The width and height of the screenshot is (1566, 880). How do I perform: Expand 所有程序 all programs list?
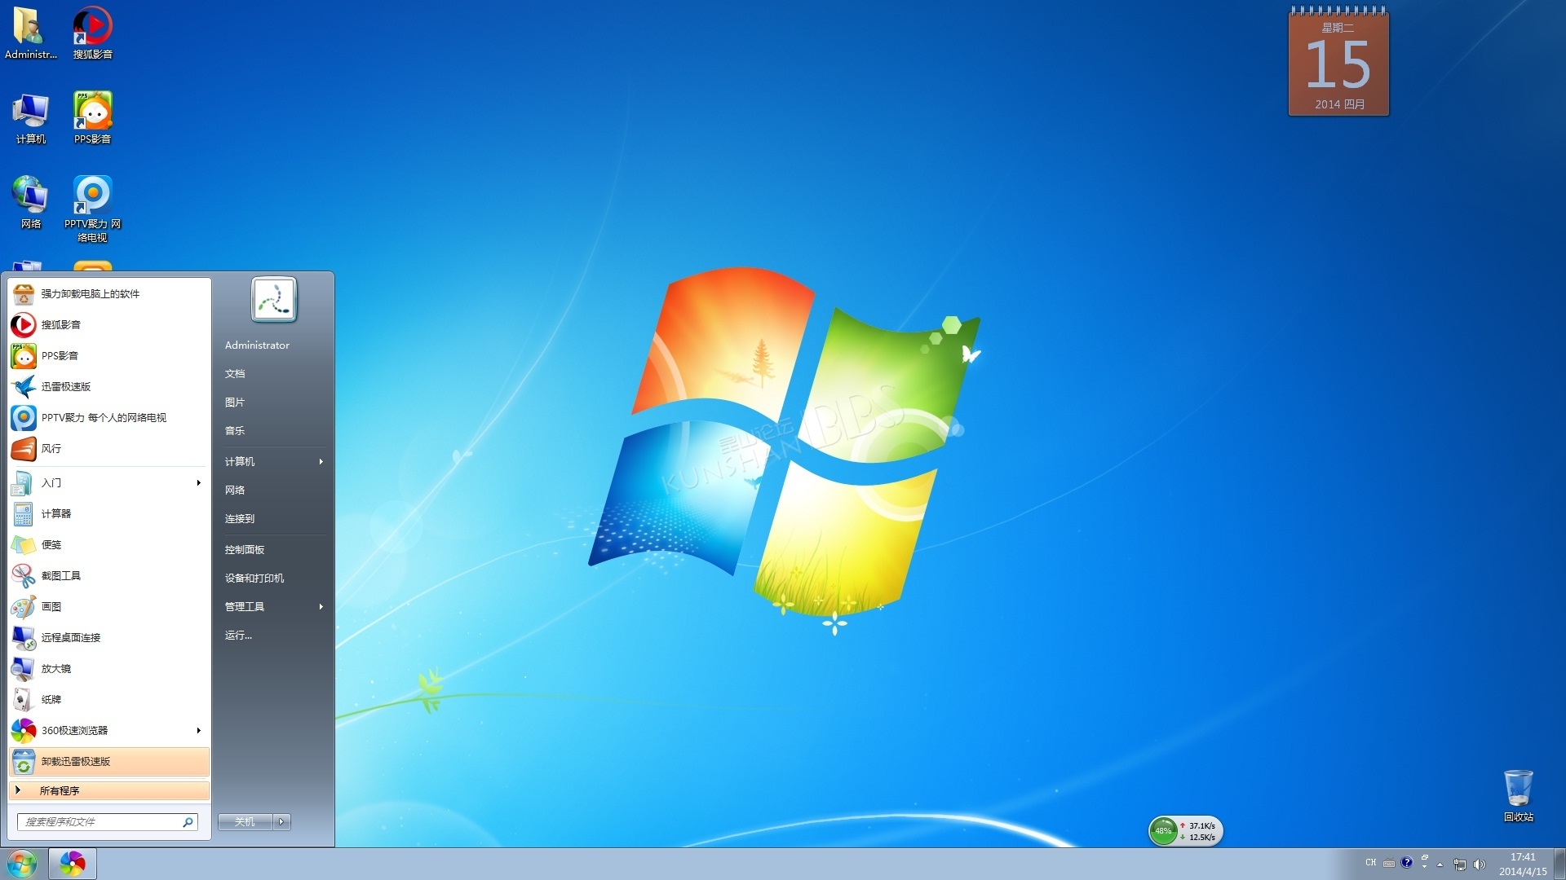(x=109, y=790)
